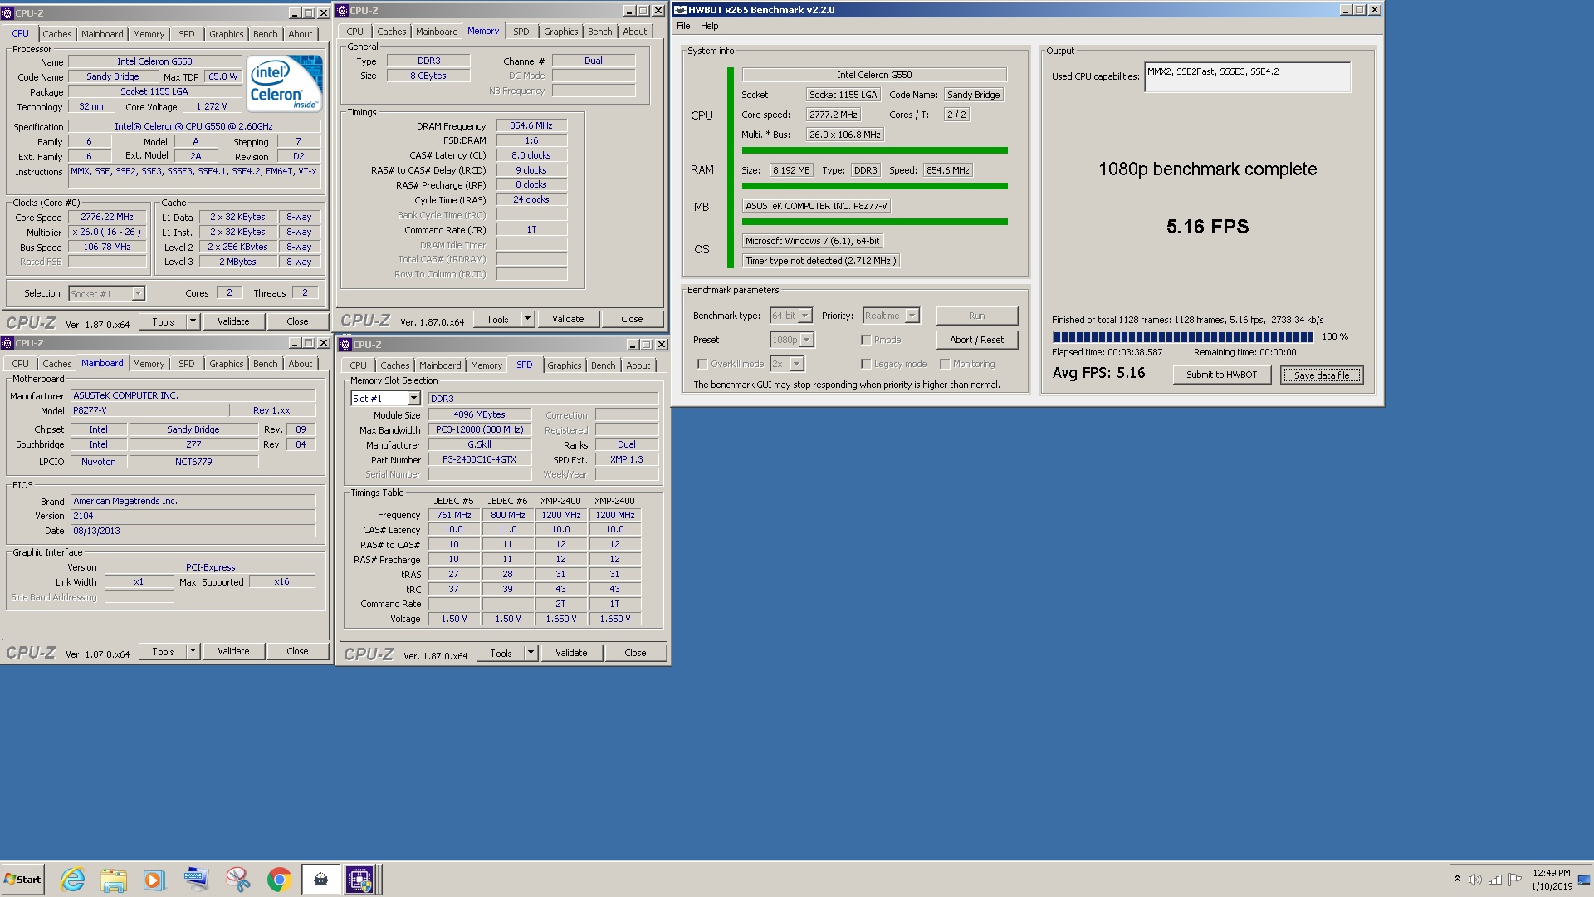
Task: Click title bar icon of CPU-Z SPD window
Action: pyautogui.click(x=345, y=345)
